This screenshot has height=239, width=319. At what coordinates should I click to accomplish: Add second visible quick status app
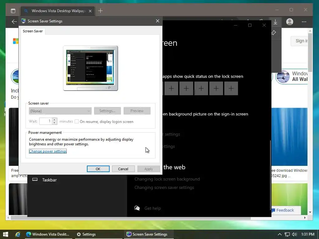pos(186,88)
